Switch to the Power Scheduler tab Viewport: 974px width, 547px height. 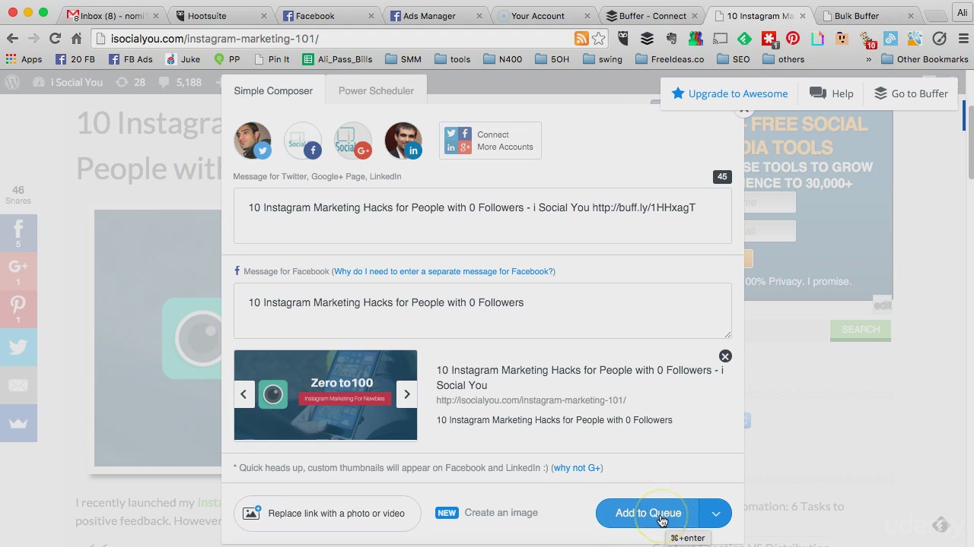tap(376, 90)
